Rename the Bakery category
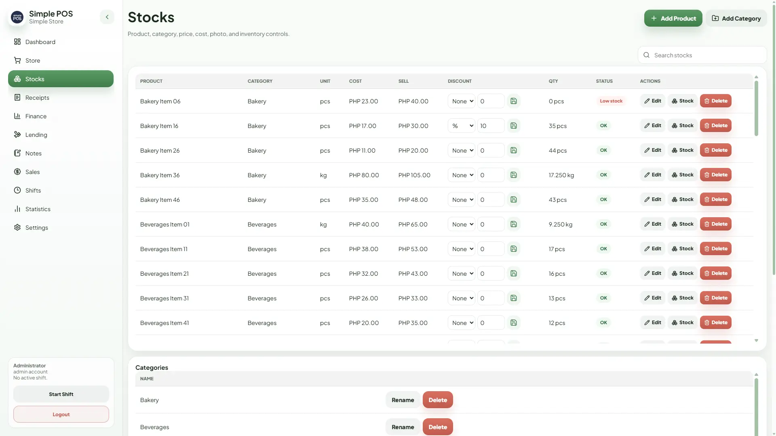This screenshot has width=776, height=436. pos(403,400)
